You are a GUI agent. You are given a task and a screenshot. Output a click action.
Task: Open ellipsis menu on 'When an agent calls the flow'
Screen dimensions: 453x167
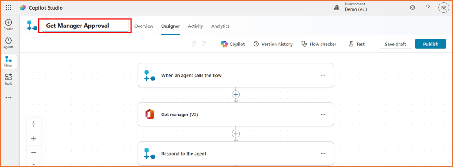tap(323, 75)
